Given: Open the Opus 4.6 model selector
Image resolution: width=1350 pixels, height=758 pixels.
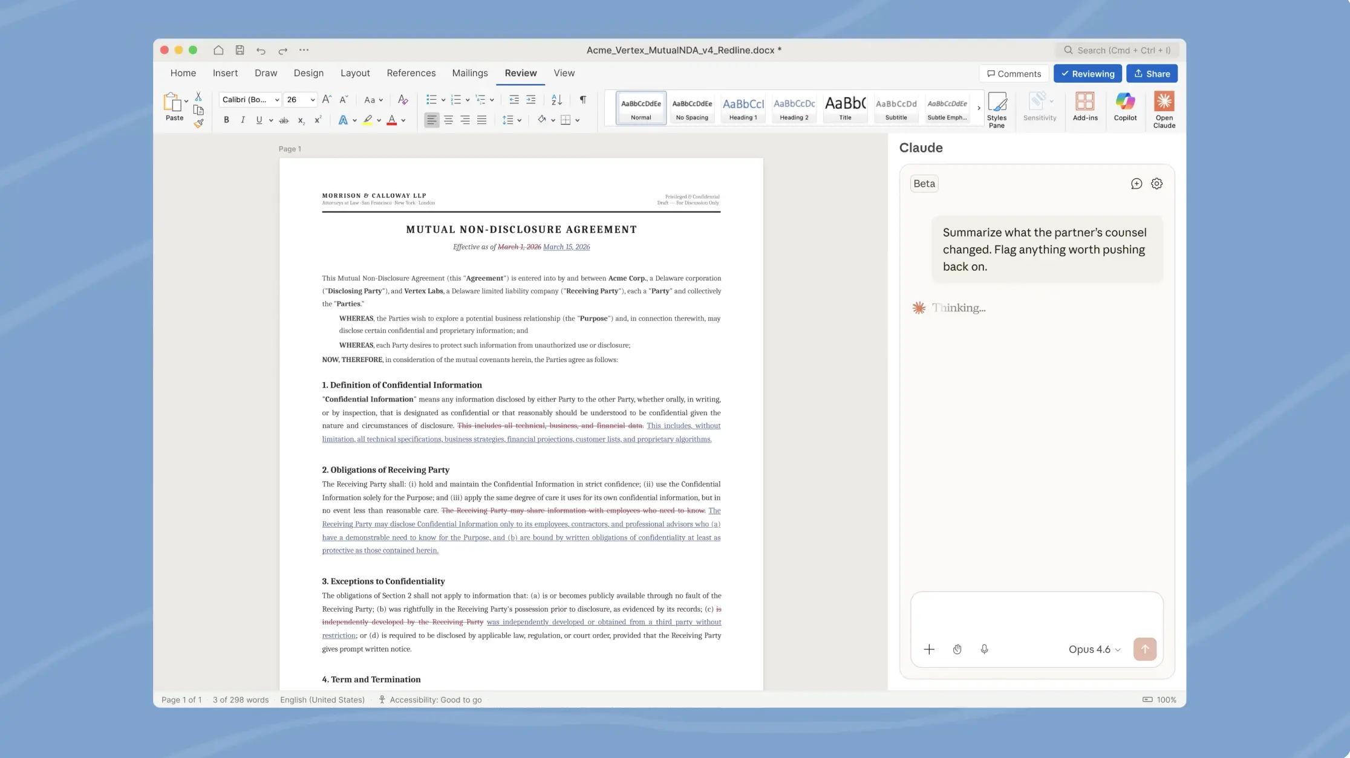Looking at the screenshot, I should tap(1094, 649).
